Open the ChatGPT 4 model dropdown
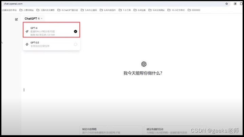Image resolution: width=244 pixels, height=137 pixels. [34, 19]
